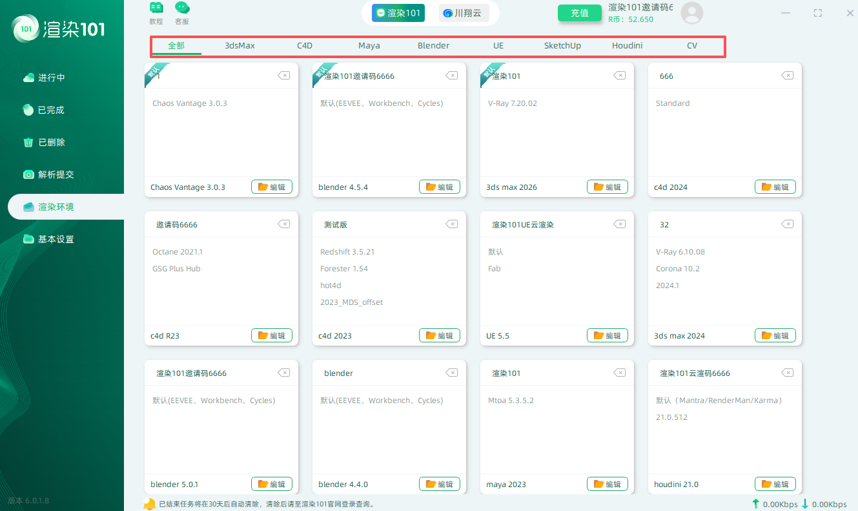This screenshot has height=511, width=858.
Task: Edit the Chaos Vantage 3.0.3 environment
Action: 272,187
